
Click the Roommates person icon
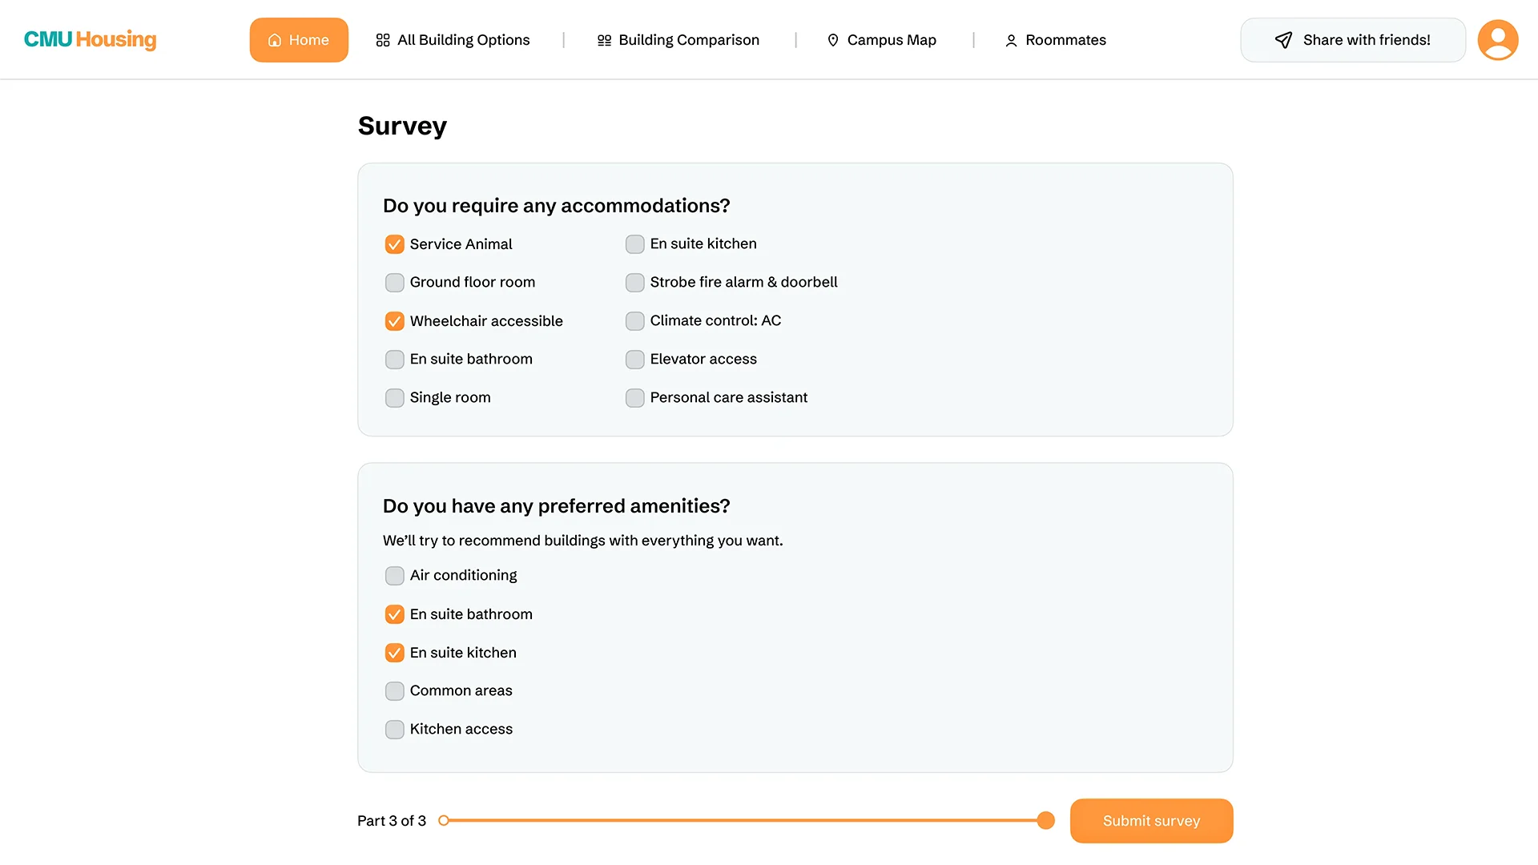(1011, 40)
